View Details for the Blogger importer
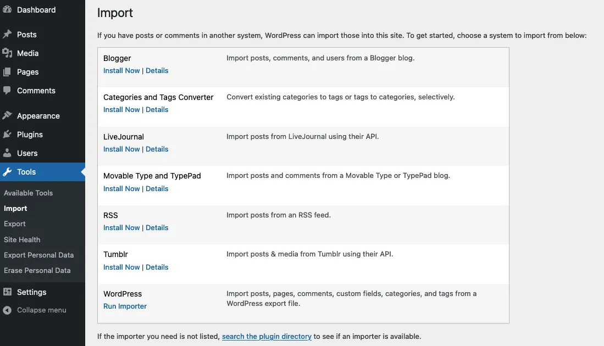This screenshot has width=604, height=346. 157,70
